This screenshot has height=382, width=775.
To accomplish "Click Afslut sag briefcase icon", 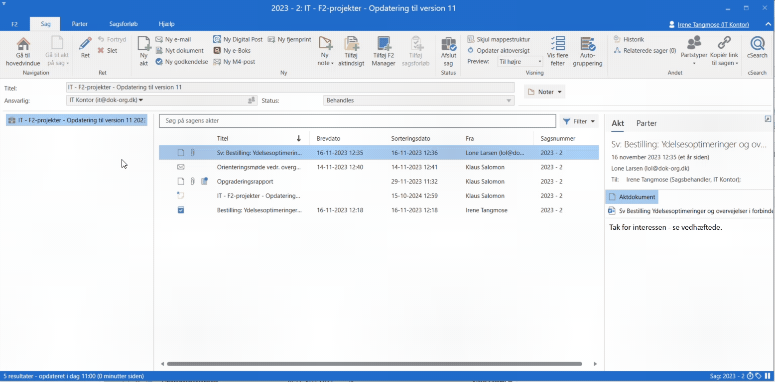I will click(x=448, y=45).
